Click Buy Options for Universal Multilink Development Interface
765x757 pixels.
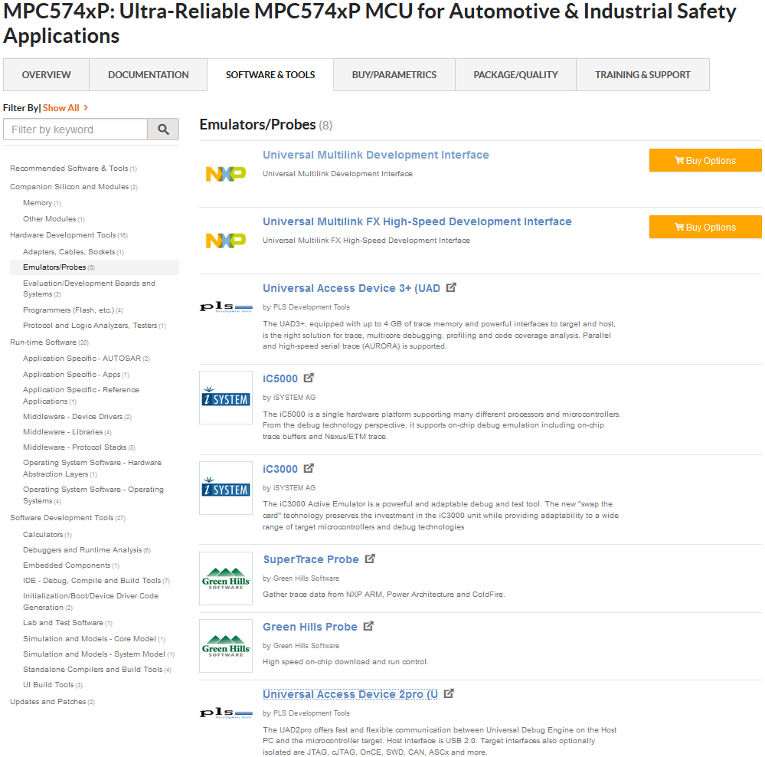coord(705,160)
